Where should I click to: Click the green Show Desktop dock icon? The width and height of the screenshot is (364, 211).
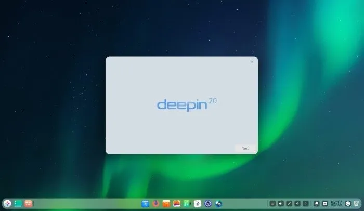click(18, 204)
